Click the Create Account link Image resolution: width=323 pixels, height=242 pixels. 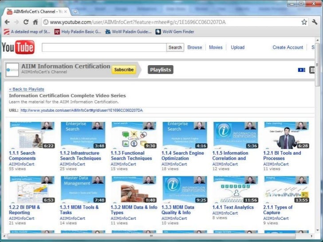click(x=288, y=47)
